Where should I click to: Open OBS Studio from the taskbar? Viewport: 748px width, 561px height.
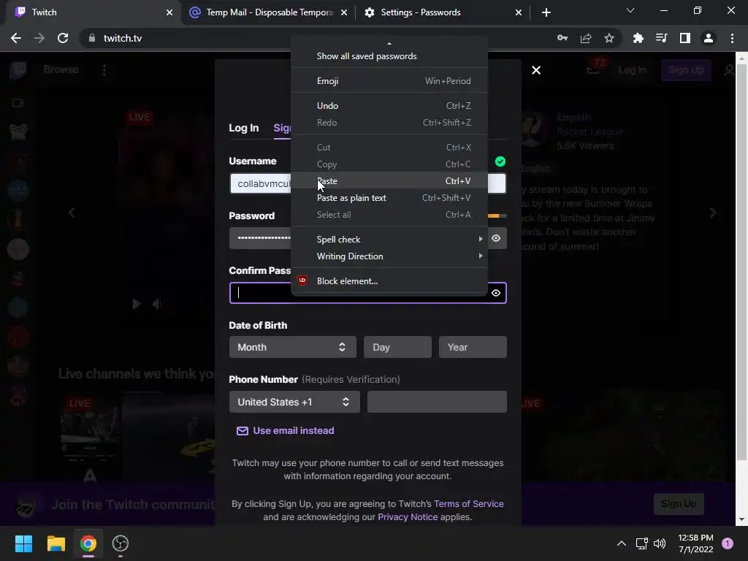coord(121,543)
